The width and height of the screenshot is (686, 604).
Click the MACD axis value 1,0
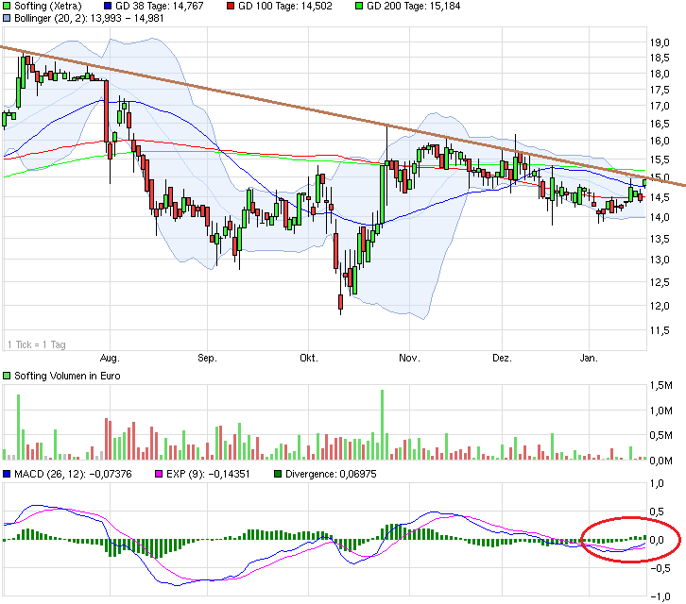(657, 484)
